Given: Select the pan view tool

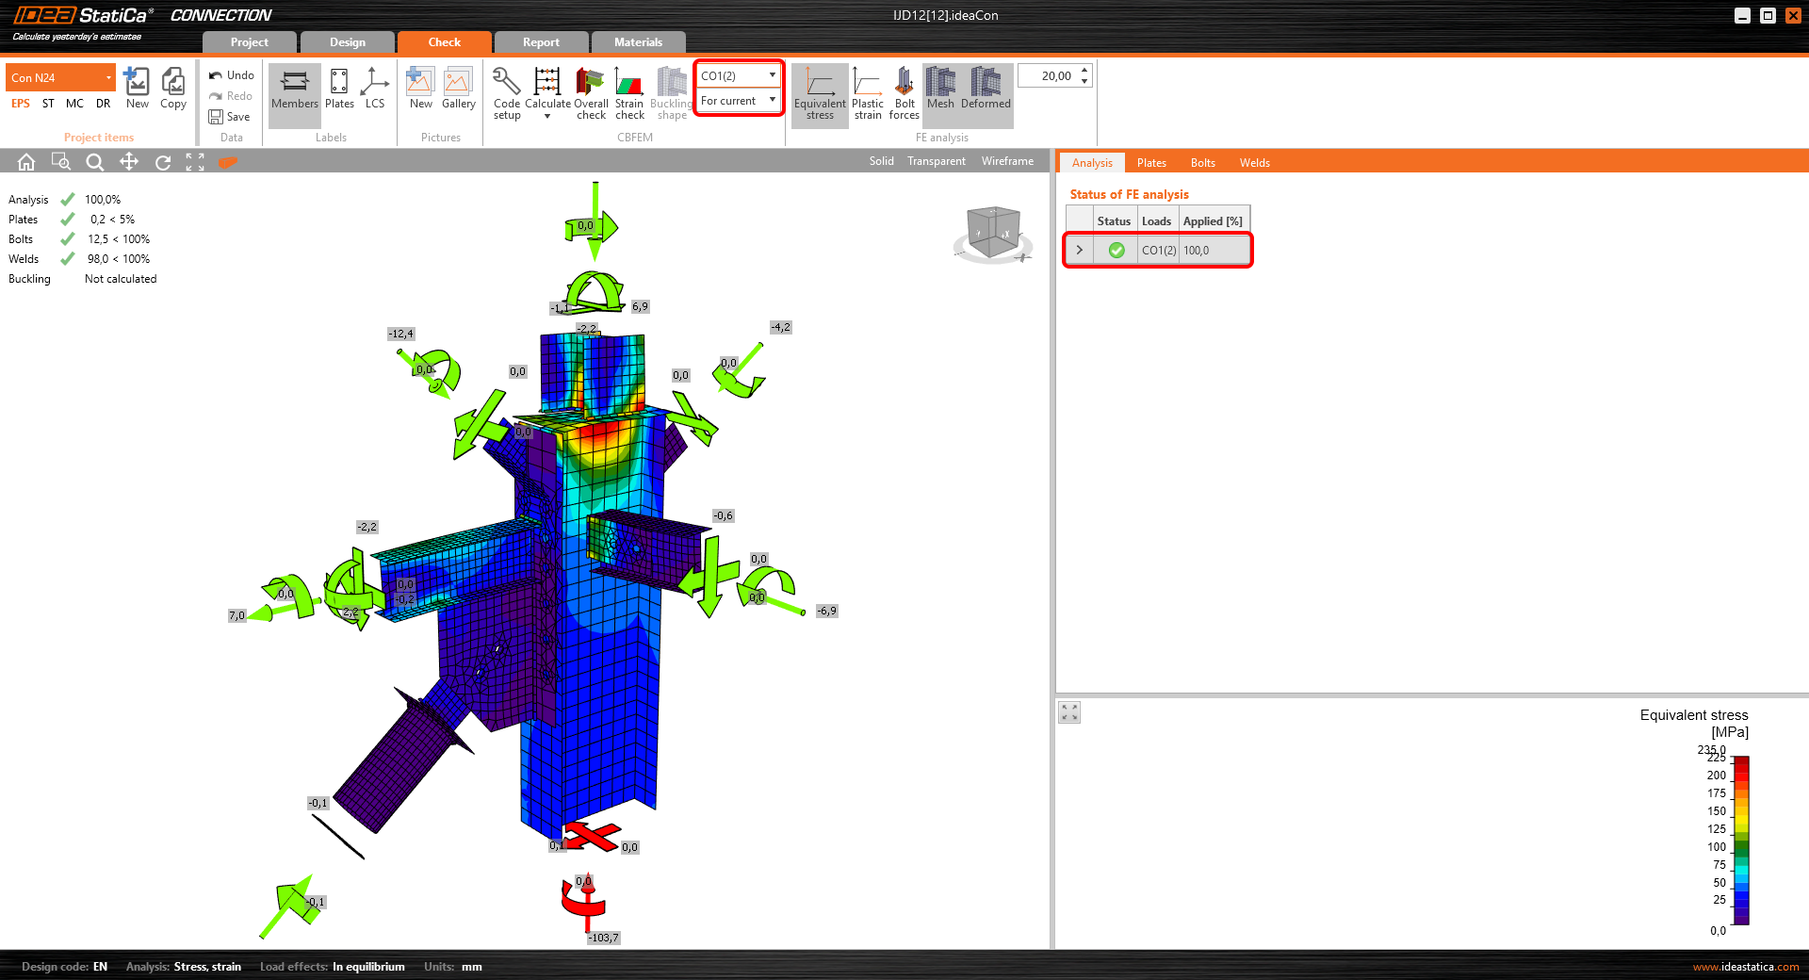Looking at the screenshot, I should coord(129,162).
